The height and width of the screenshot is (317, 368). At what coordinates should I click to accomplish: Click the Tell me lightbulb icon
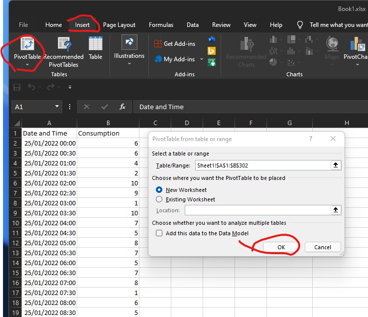tap(300, 25)
